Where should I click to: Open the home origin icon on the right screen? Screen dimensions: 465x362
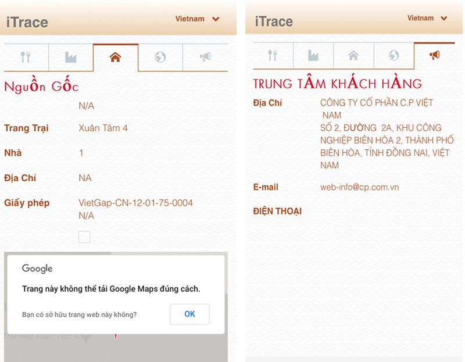point(353,56)
